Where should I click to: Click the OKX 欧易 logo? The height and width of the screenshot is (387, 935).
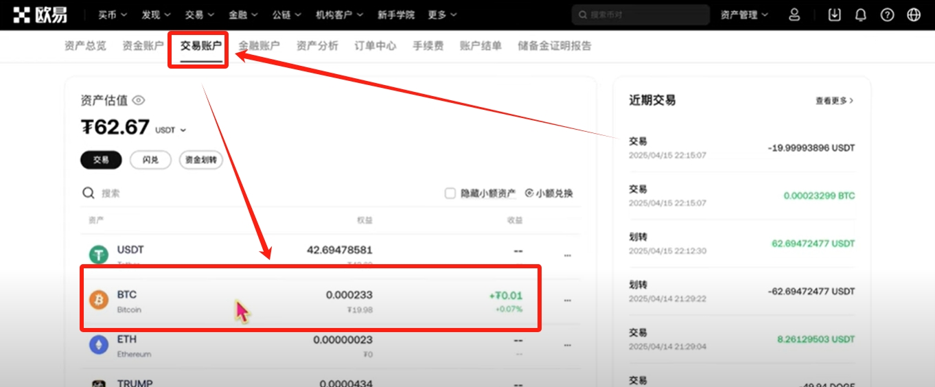coord(40,14)
